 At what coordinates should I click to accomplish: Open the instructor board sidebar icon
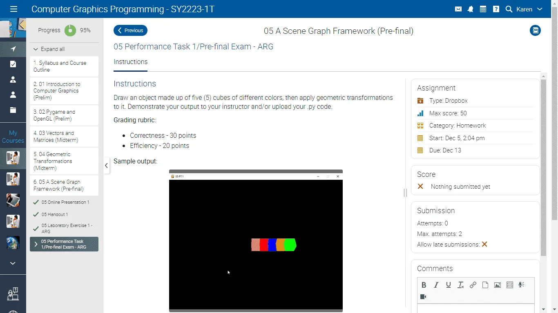pos(13,294)
